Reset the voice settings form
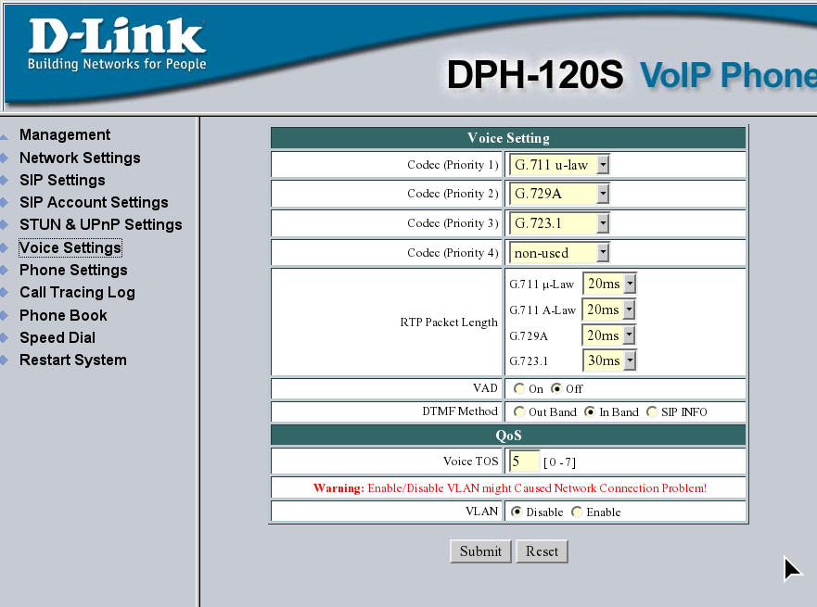 click(x=542, y=551)
